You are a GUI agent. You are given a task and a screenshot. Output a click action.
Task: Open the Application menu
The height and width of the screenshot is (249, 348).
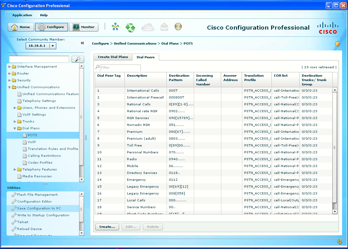click(x=22, y=15)
